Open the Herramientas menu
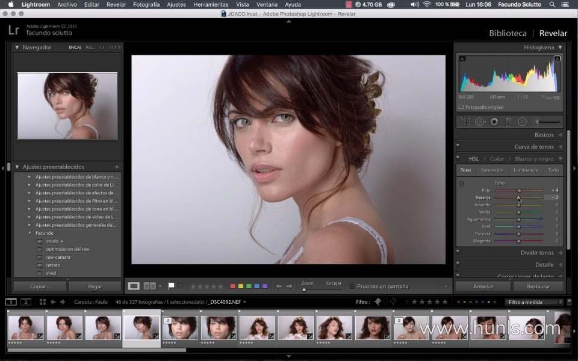 coord(211,4)
